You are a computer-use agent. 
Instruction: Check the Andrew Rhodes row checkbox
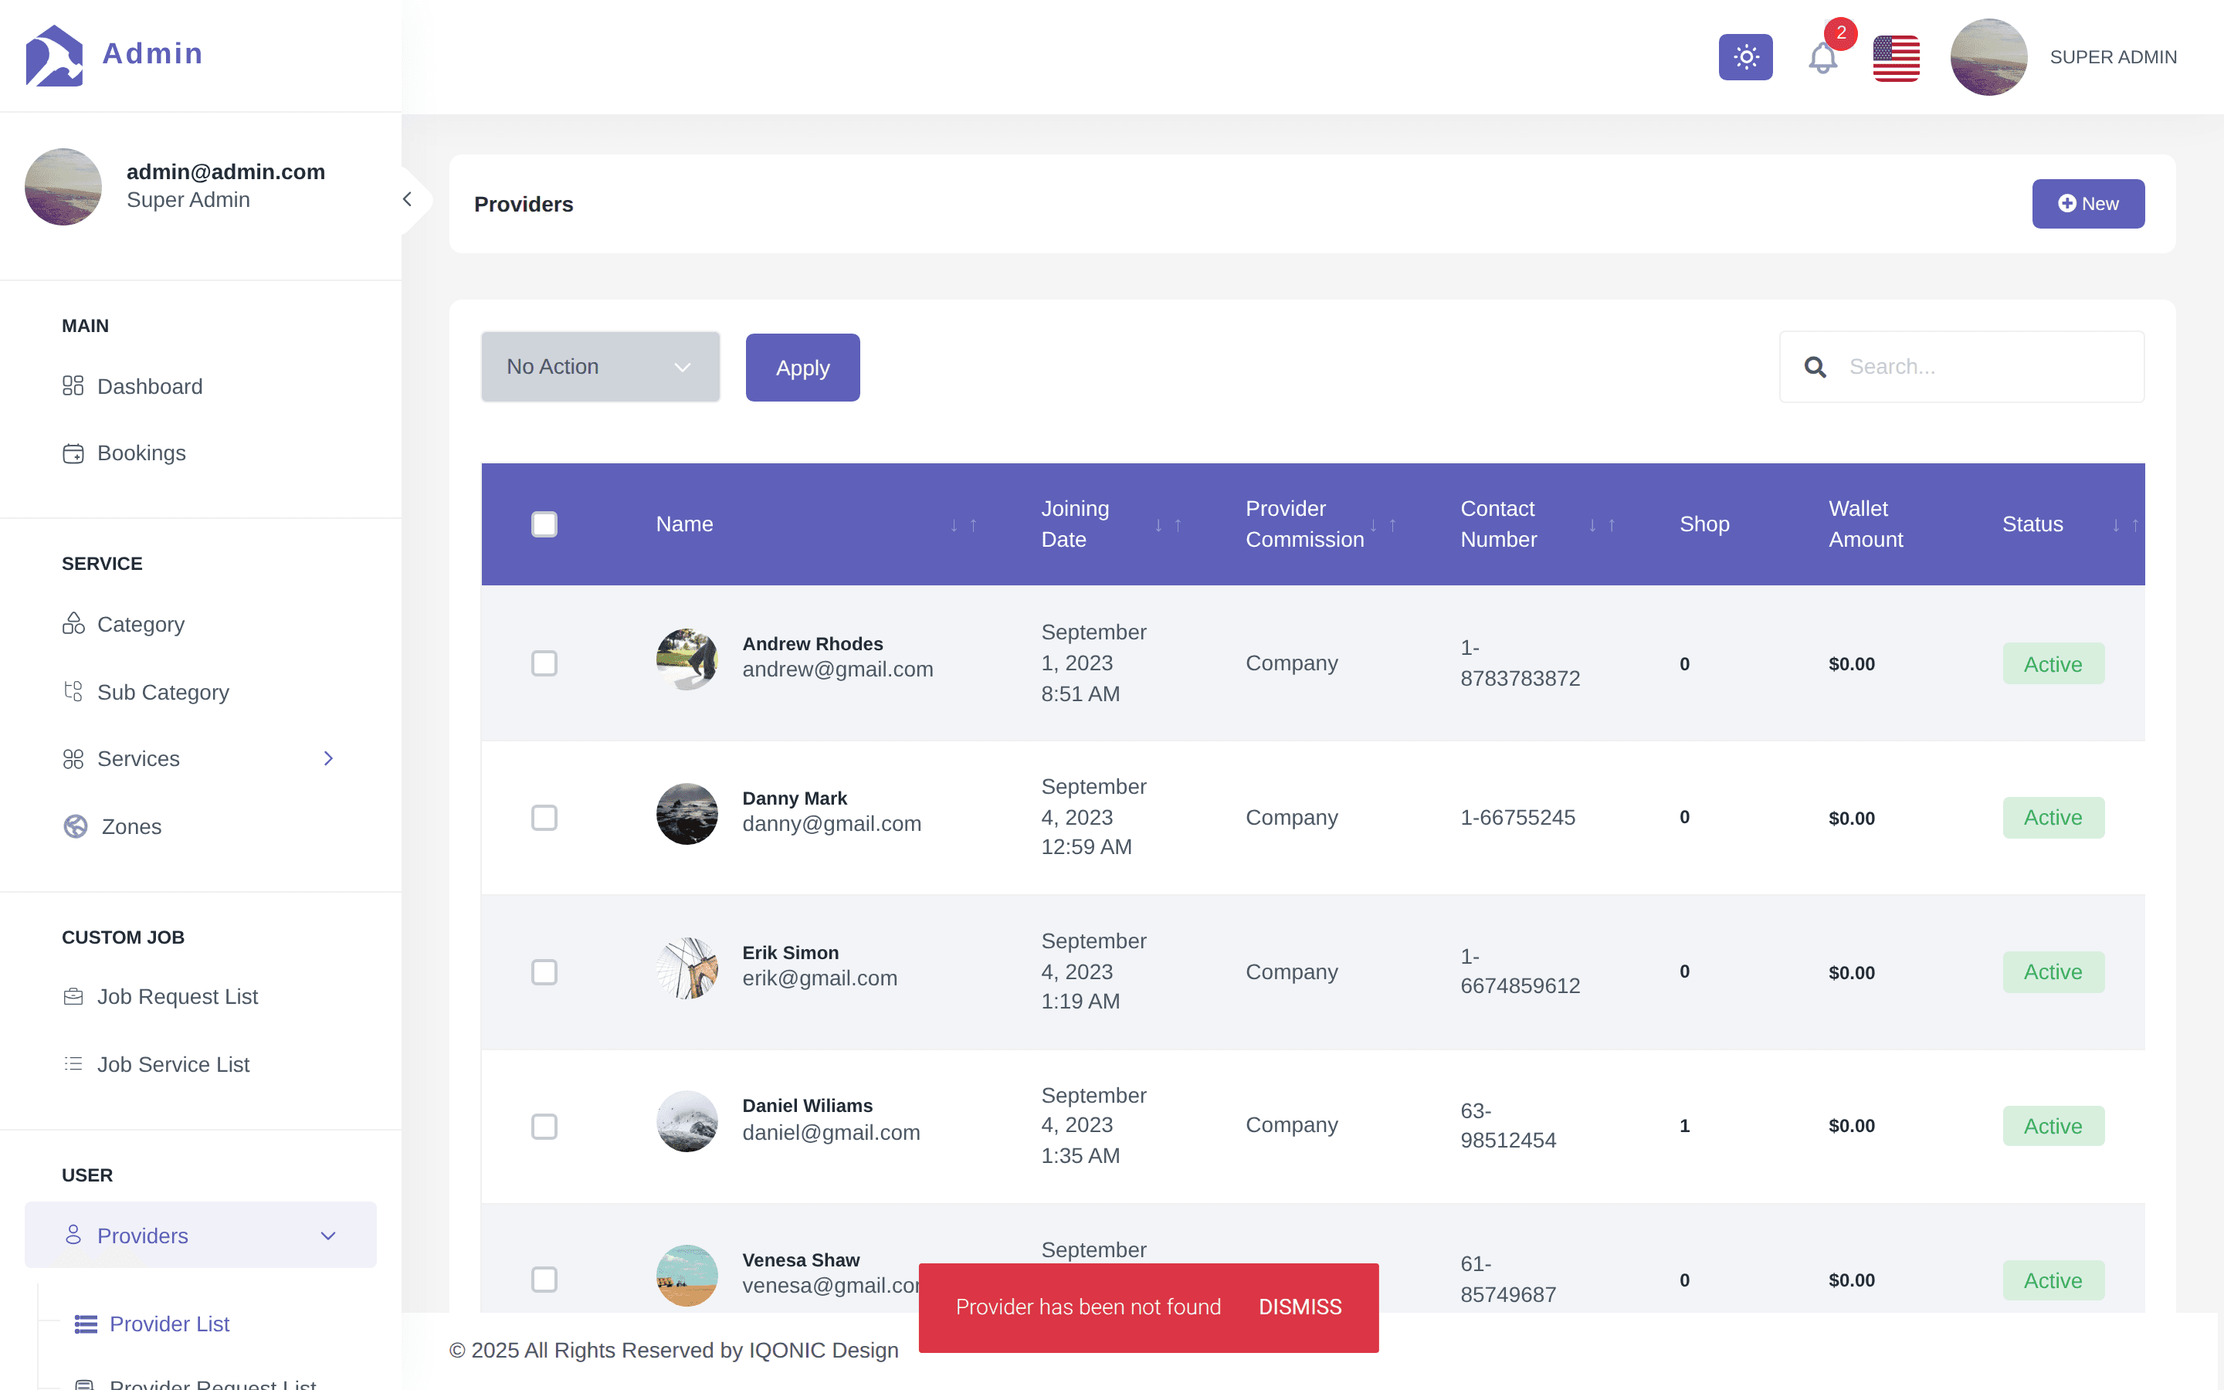pyautogui.click(x=544, y=663)
